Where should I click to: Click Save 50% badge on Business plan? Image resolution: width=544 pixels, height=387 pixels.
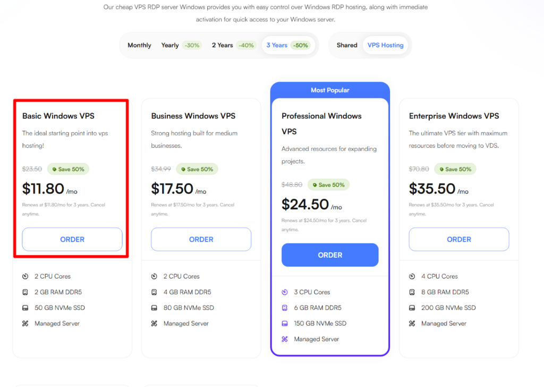point(197,169)
